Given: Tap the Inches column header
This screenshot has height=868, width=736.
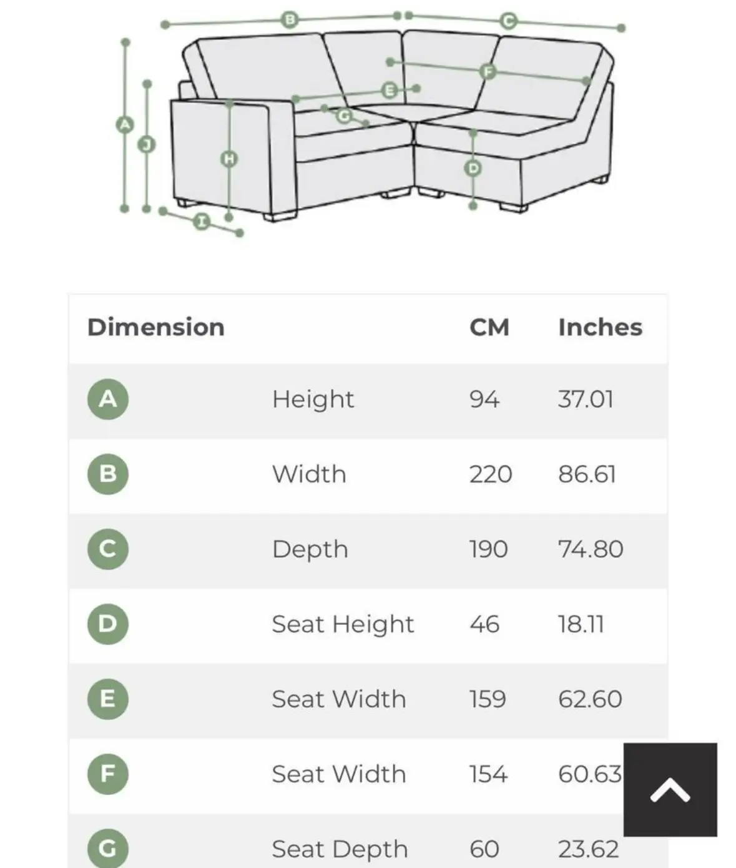Looking at the screenshot, I should pyautogui.click(x=600, y=327).
